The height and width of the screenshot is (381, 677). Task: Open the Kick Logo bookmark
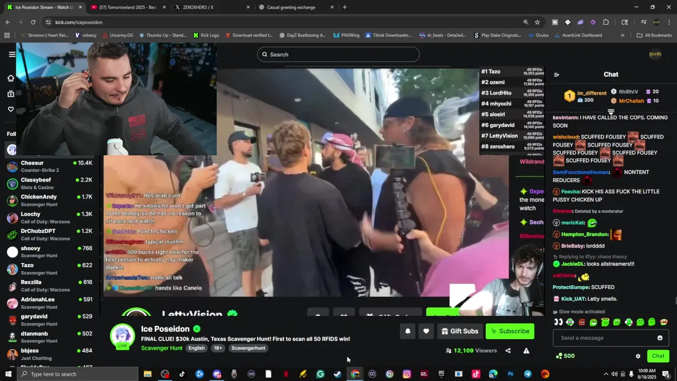[x=206, y=35]
